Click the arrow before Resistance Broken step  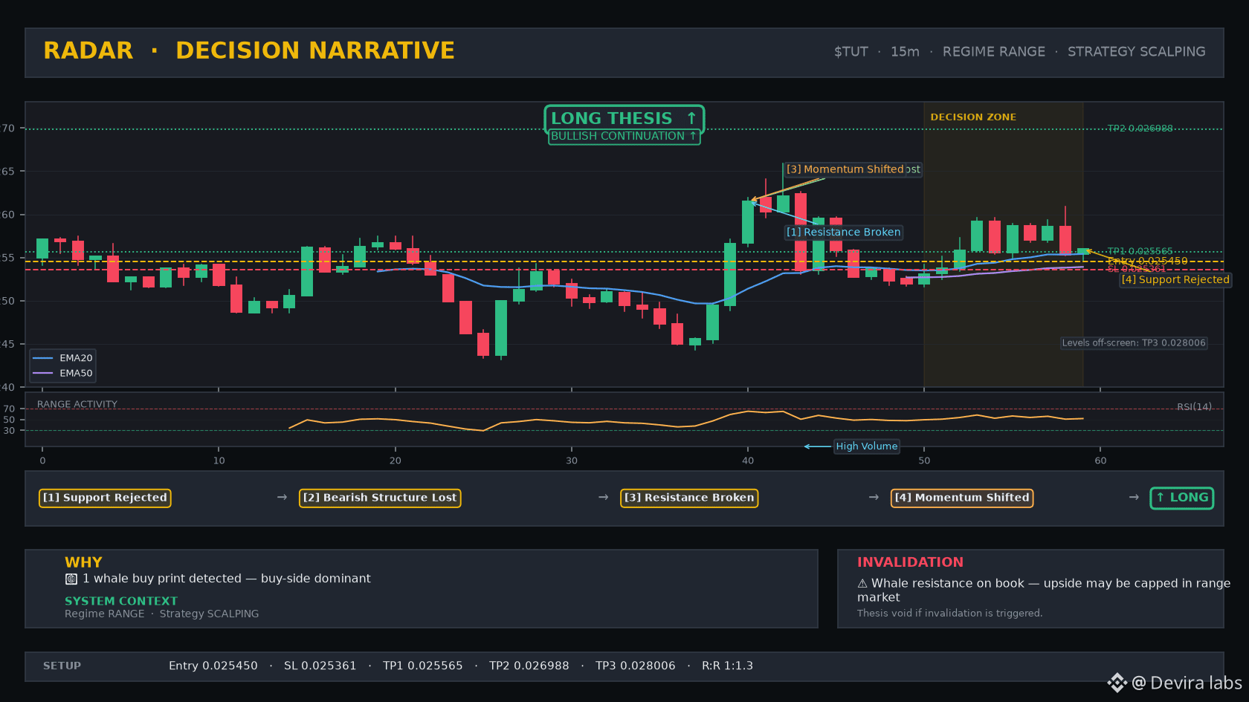pos(604,497)
